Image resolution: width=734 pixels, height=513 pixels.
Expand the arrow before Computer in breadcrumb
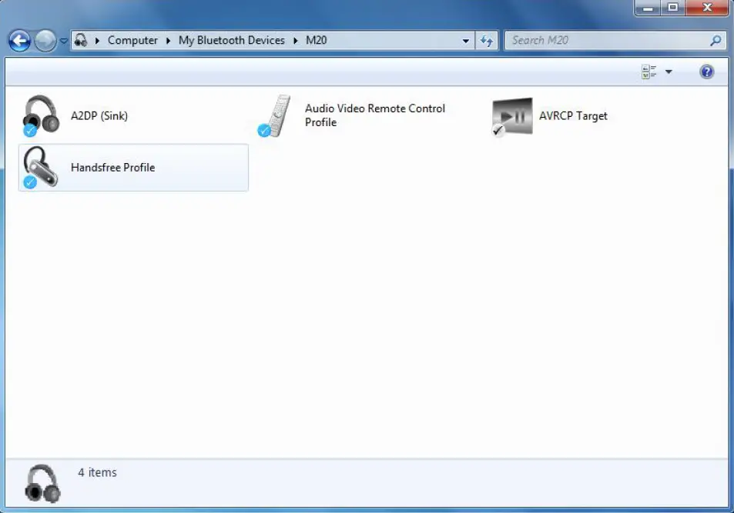click(97, 41)
